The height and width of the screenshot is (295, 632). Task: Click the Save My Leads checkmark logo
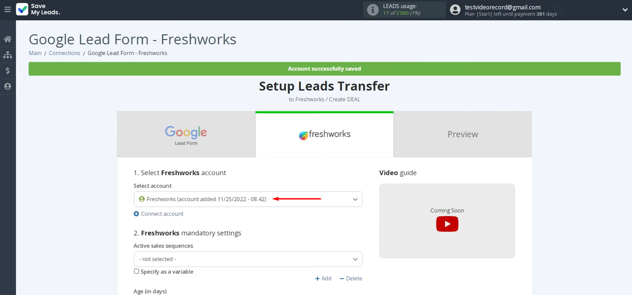coord(22,9)
